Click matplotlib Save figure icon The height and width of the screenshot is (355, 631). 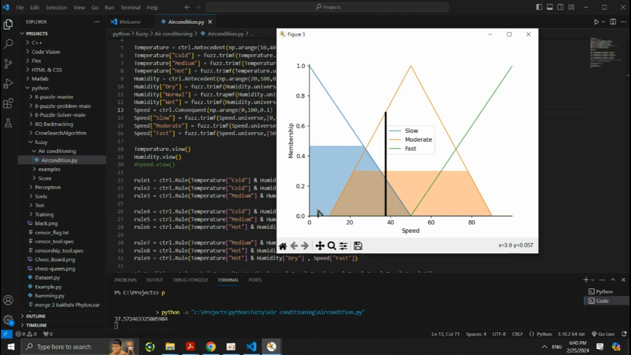[x=358, y=246]
